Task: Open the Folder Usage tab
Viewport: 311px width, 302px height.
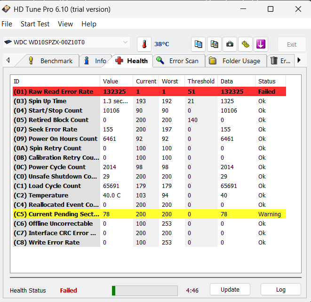Action: pos(236,61)
